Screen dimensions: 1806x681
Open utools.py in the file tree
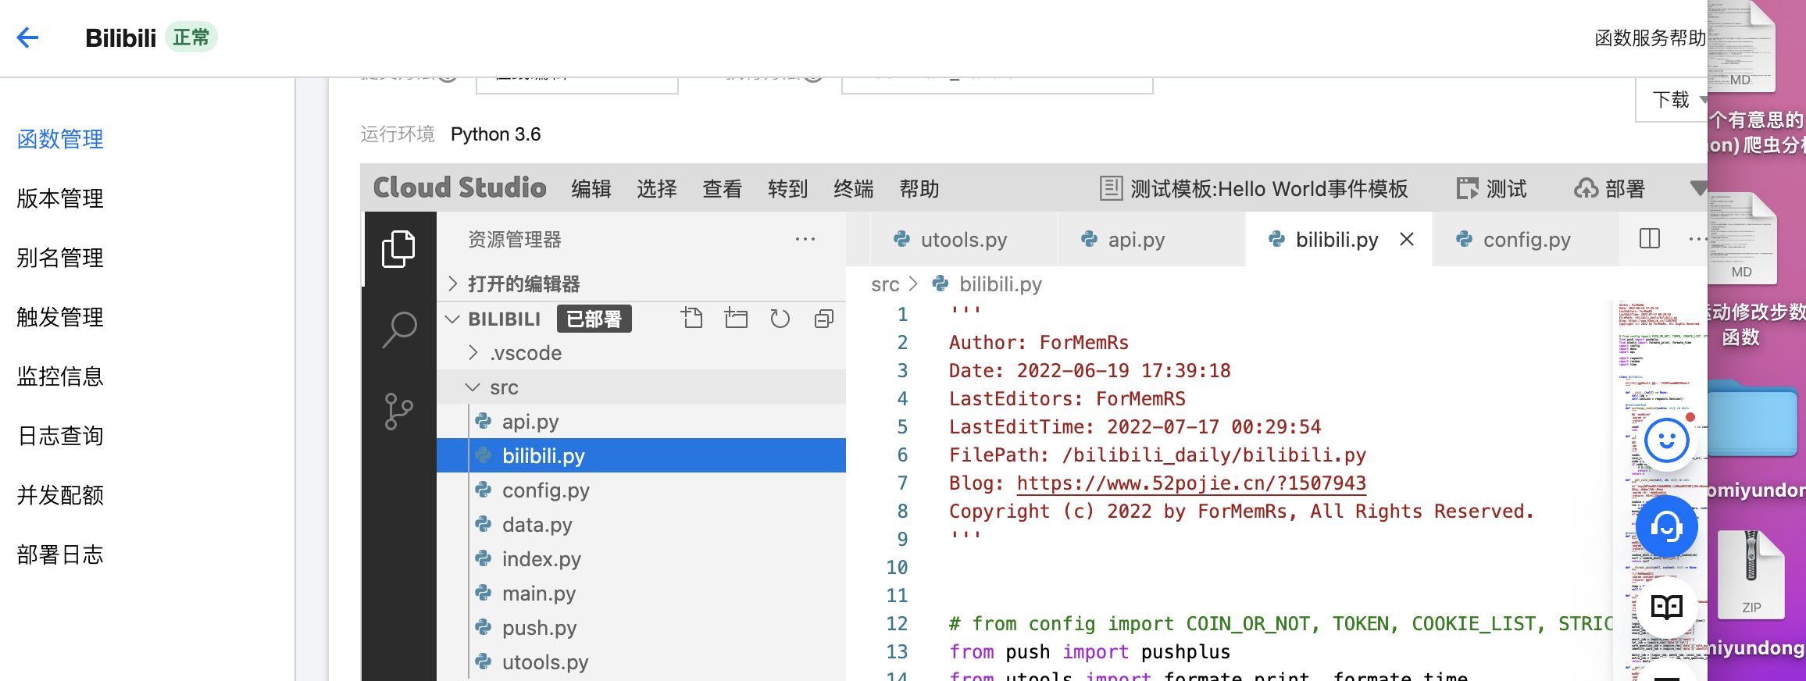641,662
